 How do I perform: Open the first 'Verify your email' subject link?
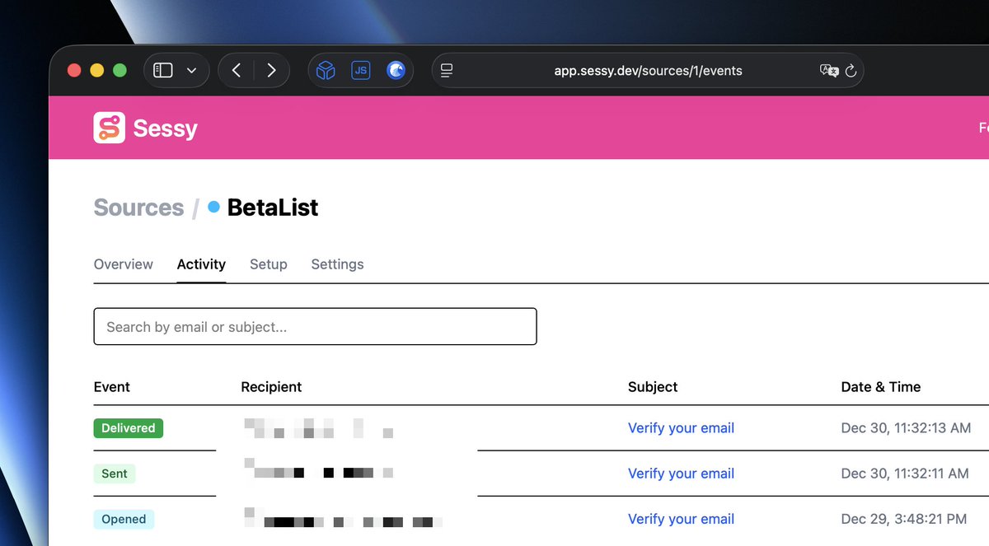click(681, 427)
